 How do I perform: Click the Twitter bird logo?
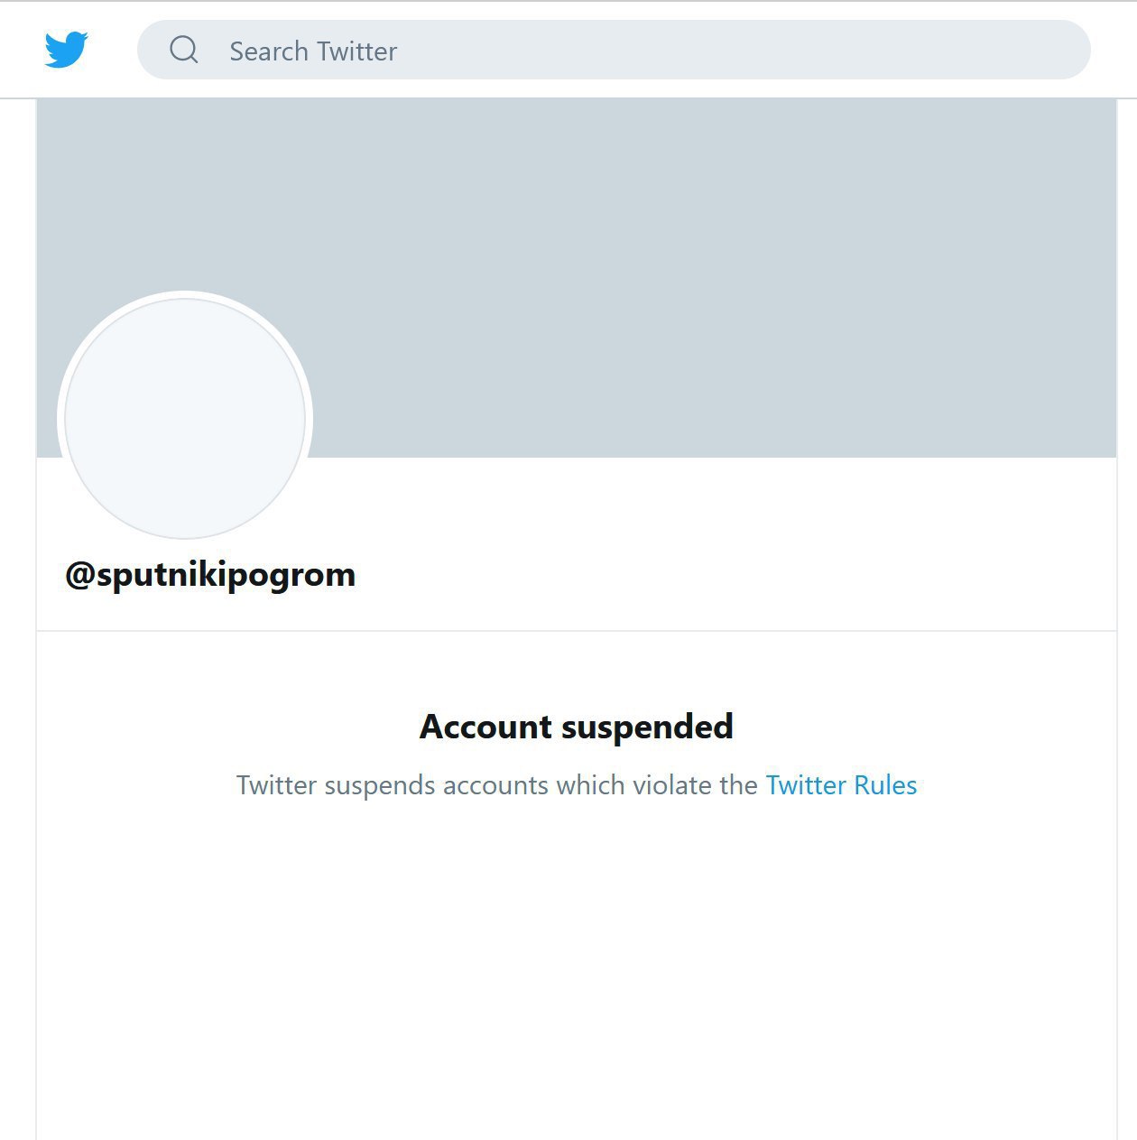tap(67, 50)
